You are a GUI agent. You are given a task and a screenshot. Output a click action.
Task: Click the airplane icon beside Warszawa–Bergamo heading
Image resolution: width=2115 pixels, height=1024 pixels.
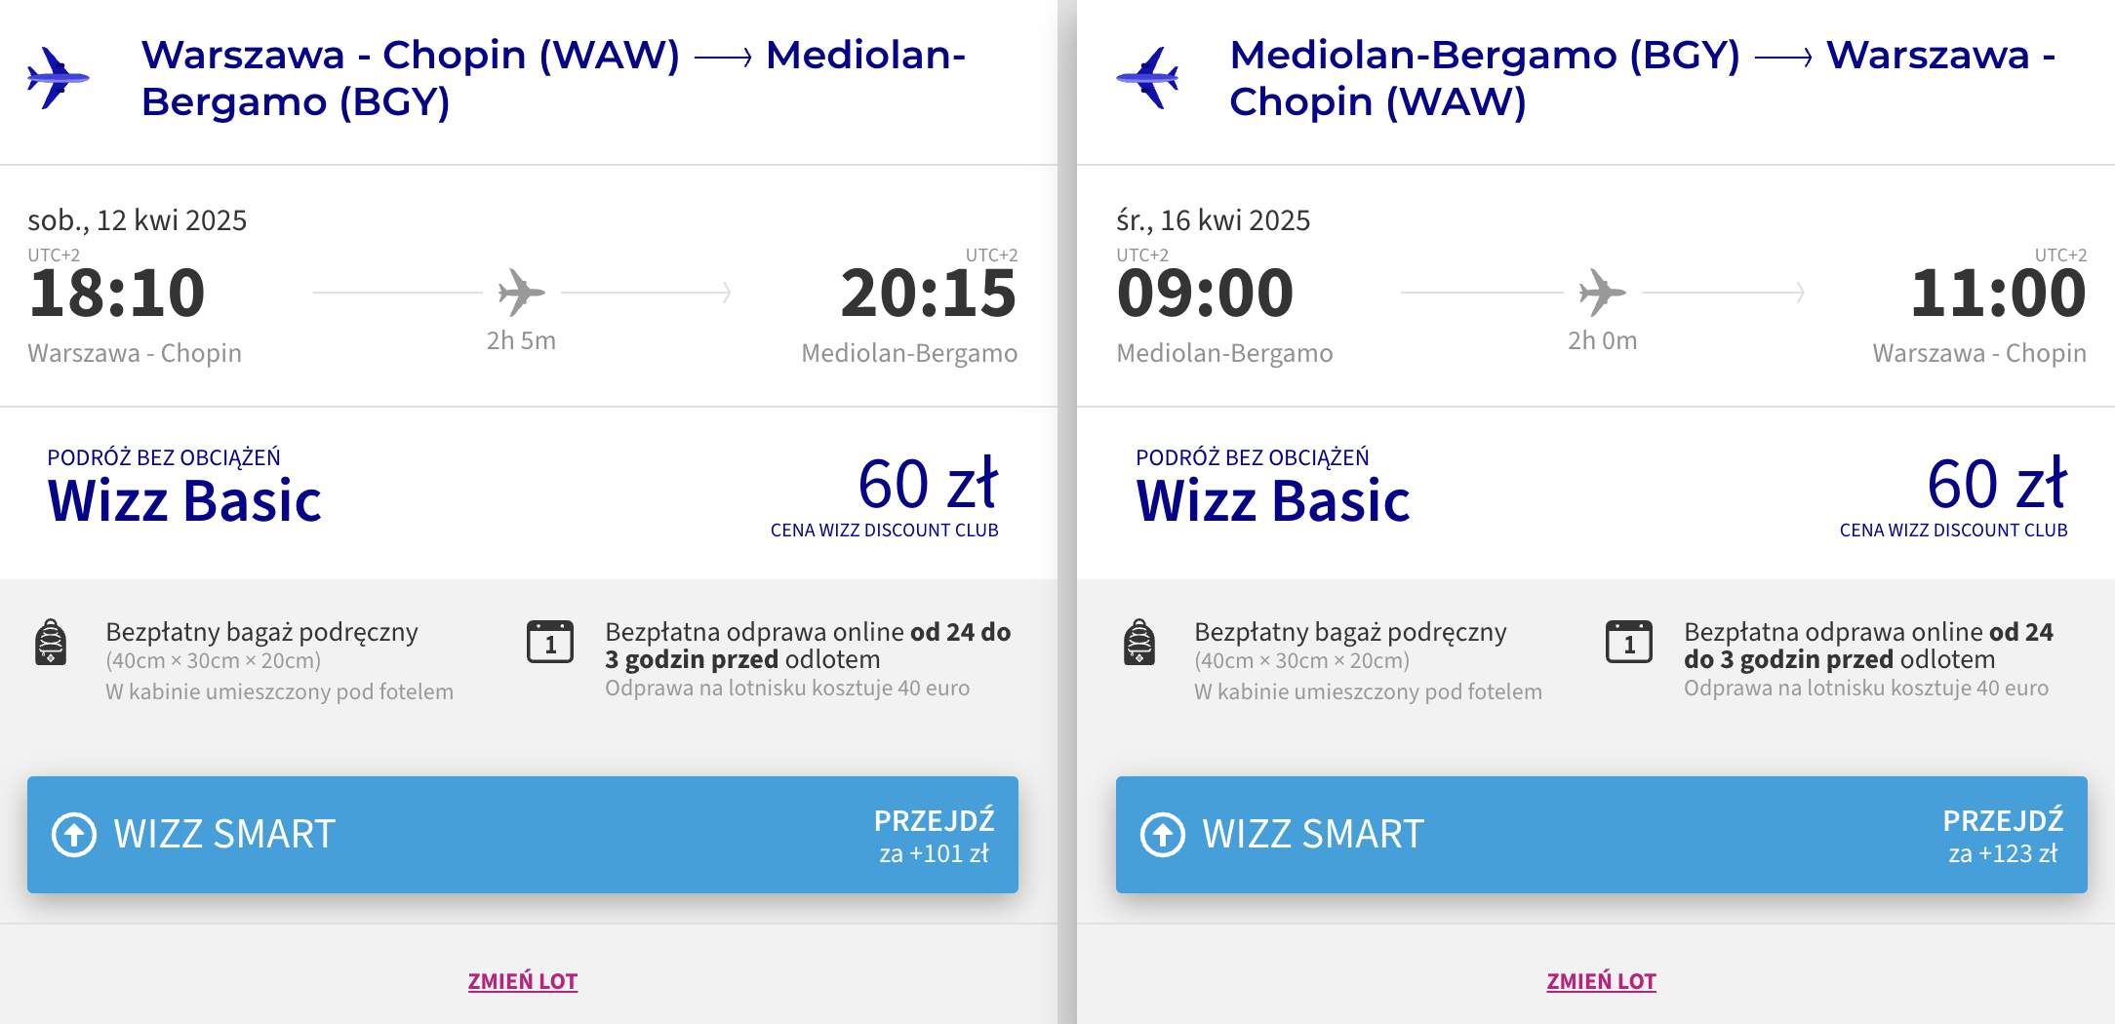[59, 77]
